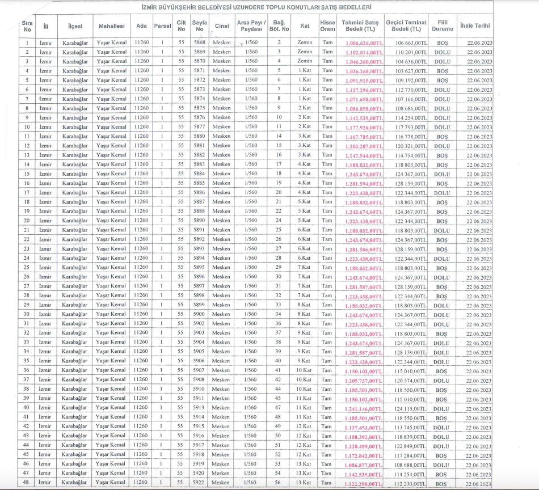
Task: Select the price cell '1.281.594,00TL'
Action: tap(364, 184)
